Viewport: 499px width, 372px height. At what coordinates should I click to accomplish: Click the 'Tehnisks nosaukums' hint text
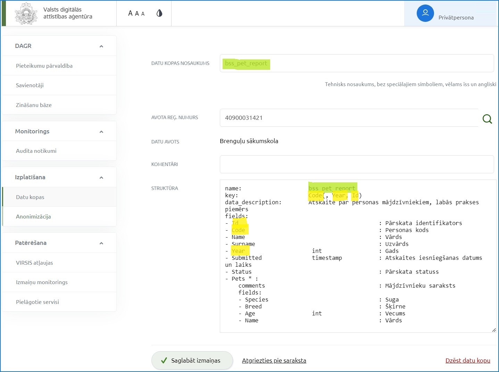pyautogui.click(x=410, y=84)
